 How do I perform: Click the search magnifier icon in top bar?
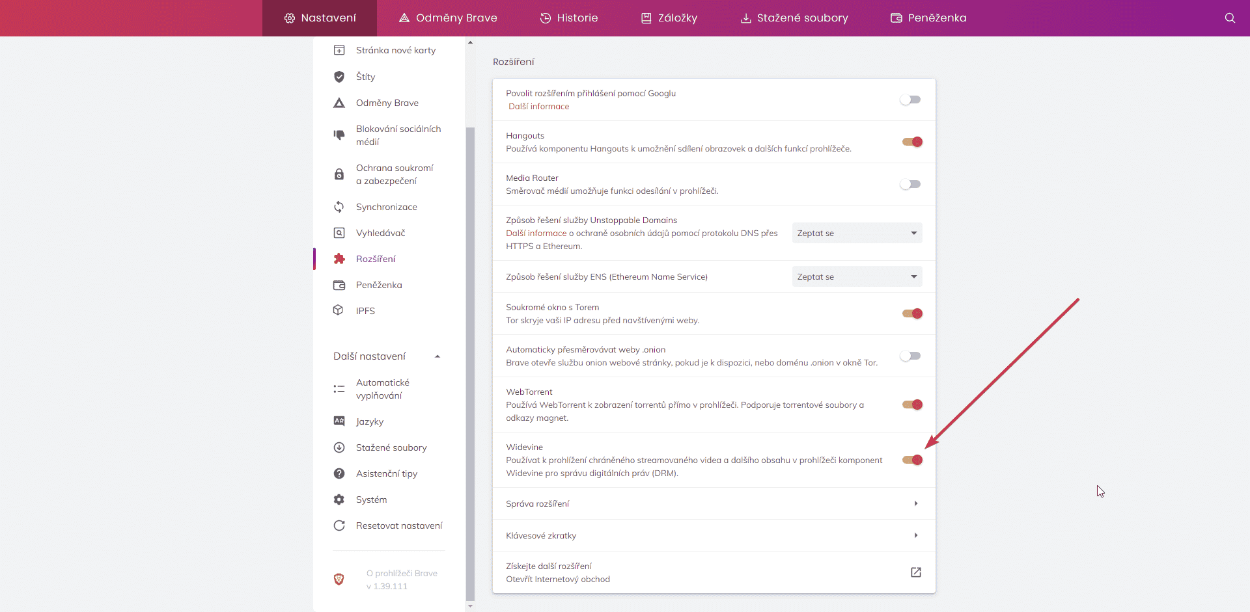coord(1229,18)
